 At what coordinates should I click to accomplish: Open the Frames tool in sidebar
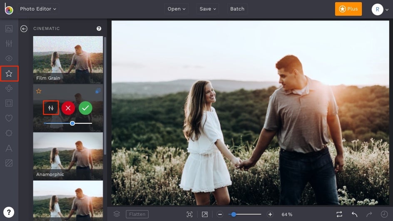pos(9,103)
